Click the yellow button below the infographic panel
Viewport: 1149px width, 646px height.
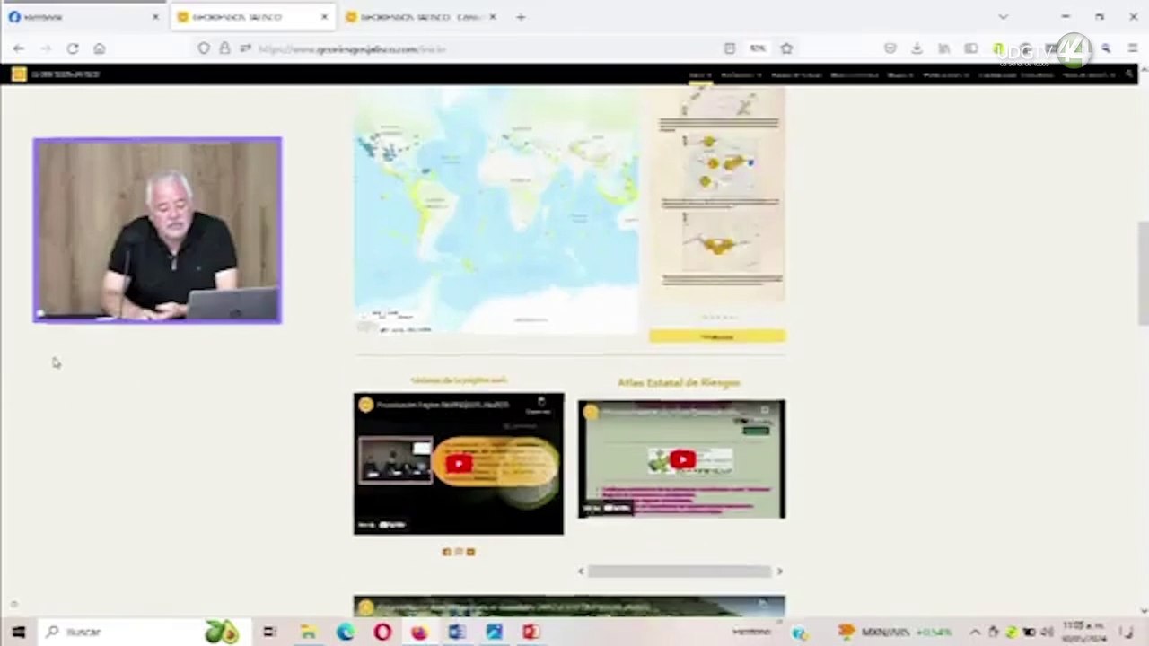click(717, 336)
